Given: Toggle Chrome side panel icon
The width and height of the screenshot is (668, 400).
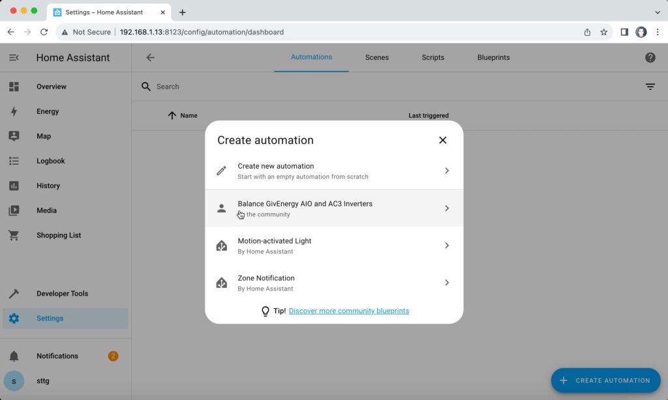Looking at the screenshot, I should click(x=624, y=32).
